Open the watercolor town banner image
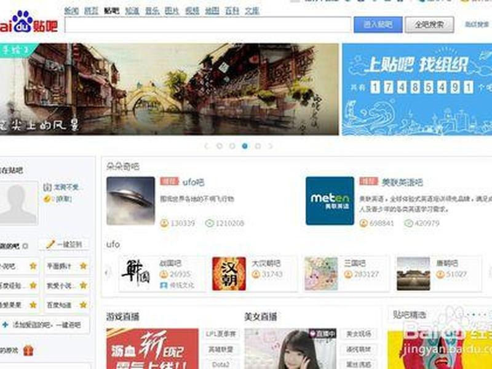Image resolution: width=492 pixels, height=369 pixels. coord(169,89)
